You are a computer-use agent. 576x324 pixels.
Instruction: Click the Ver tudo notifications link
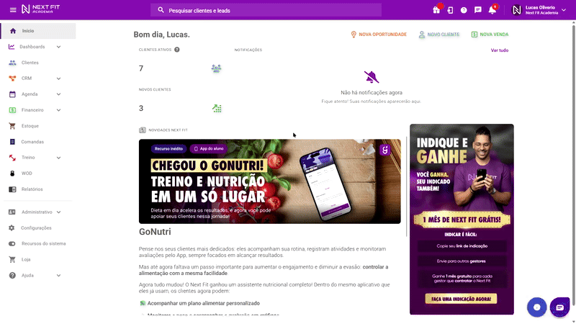[500, 50]
